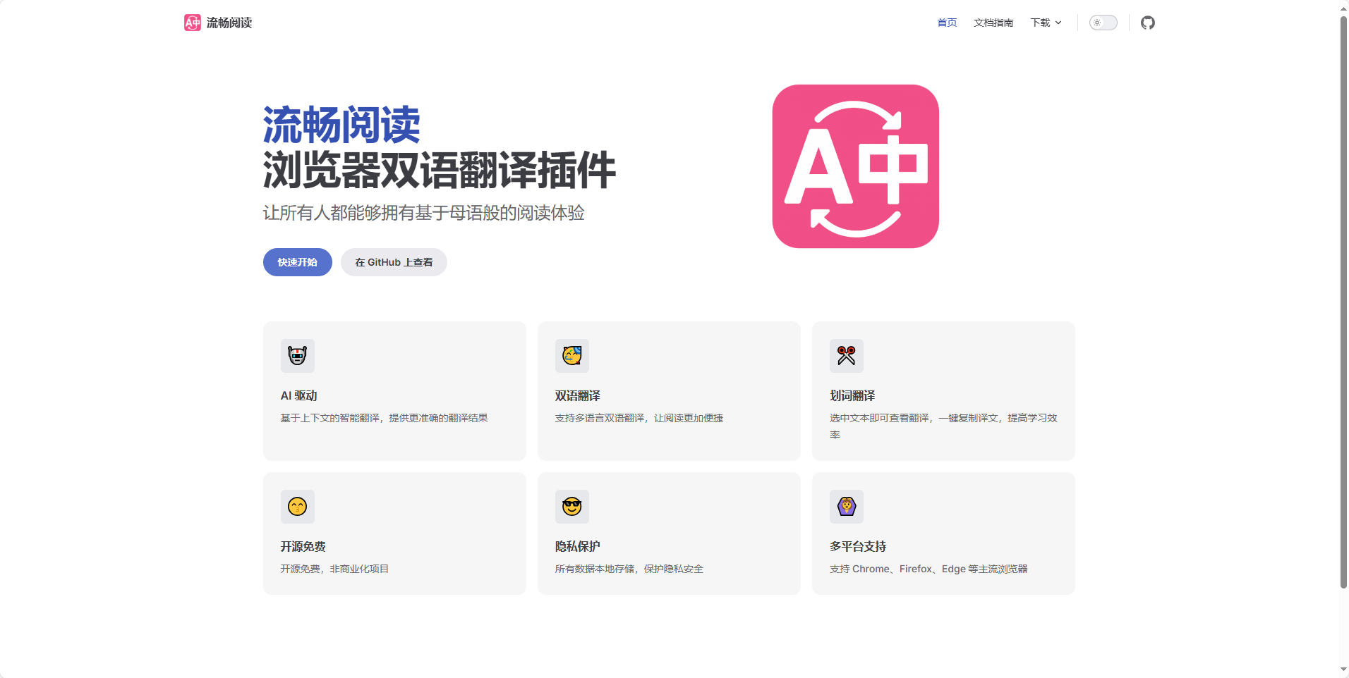Click the robot icon on AI 驱动 card
Image resolution: width=1349 pixels, height=678 pixels.
point(297,356)
